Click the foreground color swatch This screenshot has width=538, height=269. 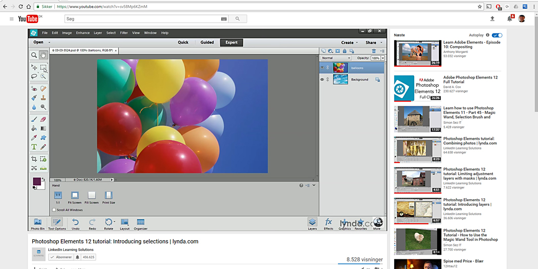(x=37, y=181)
